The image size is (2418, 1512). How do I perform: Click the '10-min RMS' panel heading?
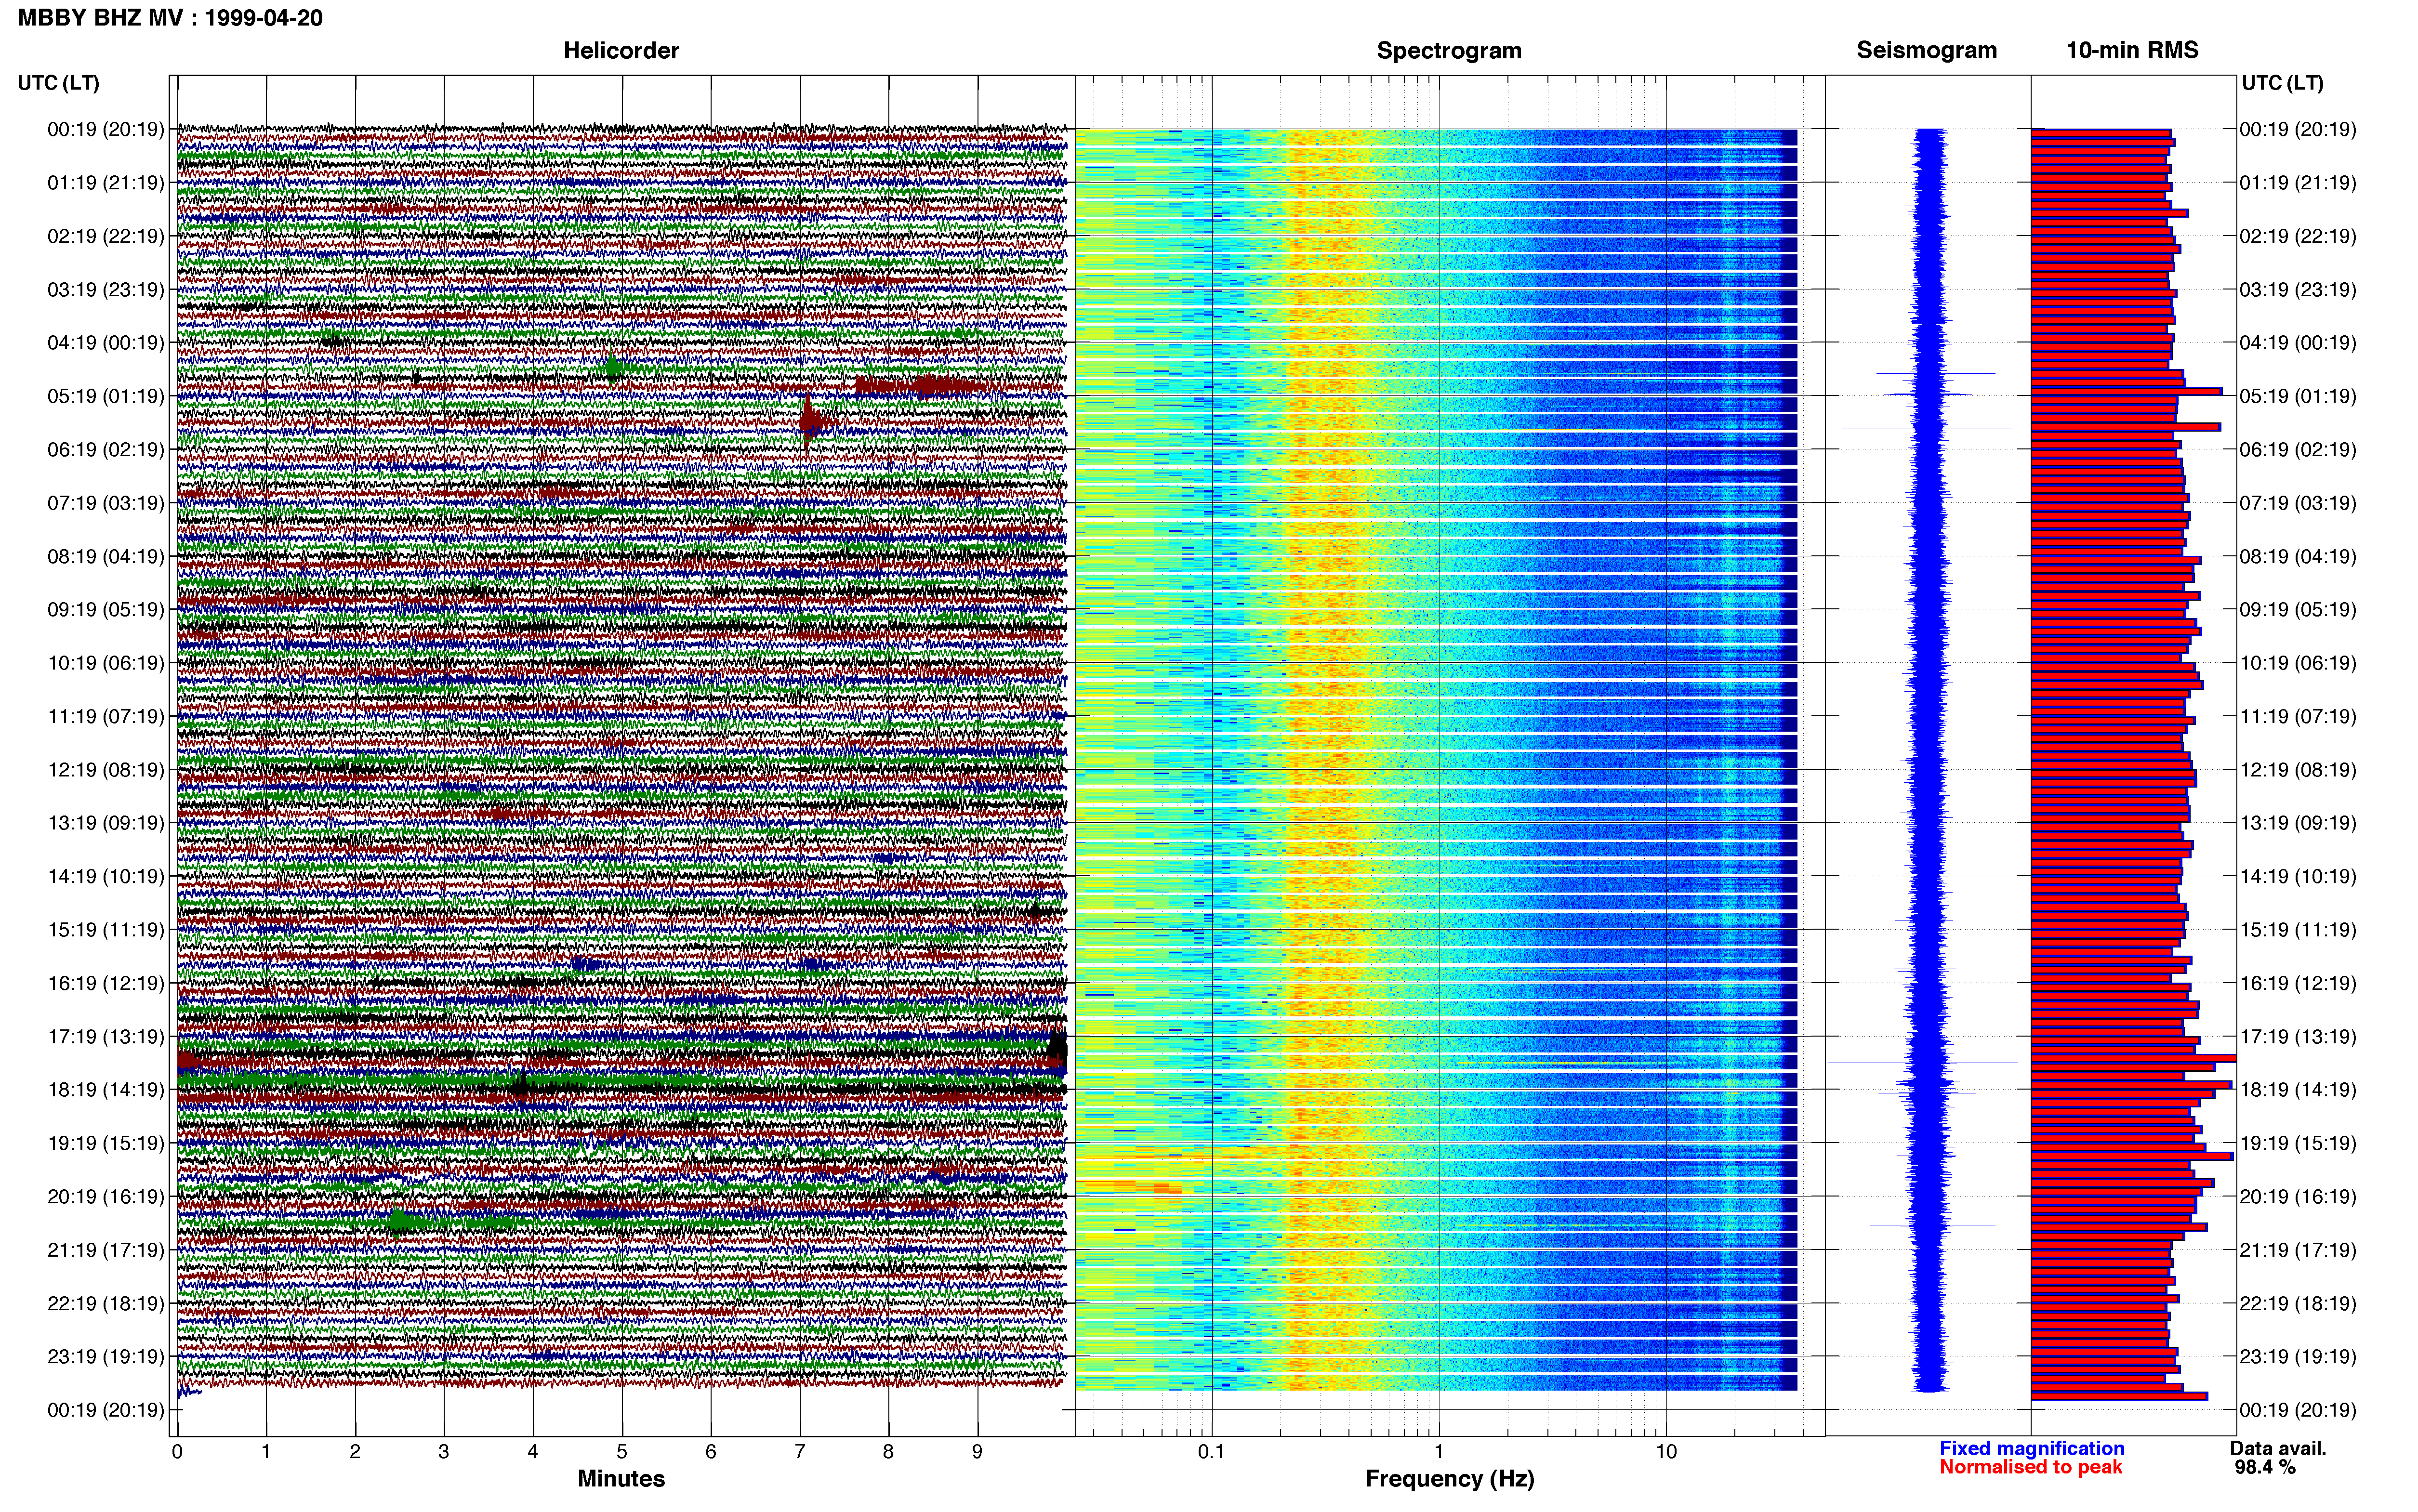point(2132,50)
